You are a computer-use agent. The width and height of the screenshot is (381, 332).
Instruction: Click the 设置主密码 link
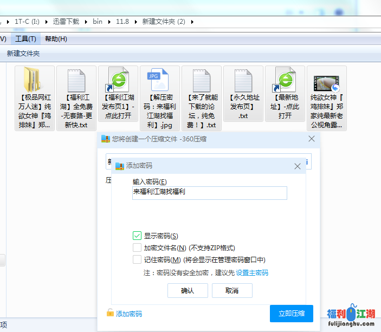[251, 272]
